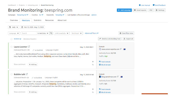Star the Bubble talk mention
This screenshot has height=100, width=173.
[x=93, y=89]
